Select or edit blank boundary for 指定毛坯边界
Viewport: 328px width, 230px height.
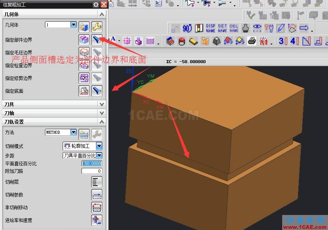tap(84, 53)
